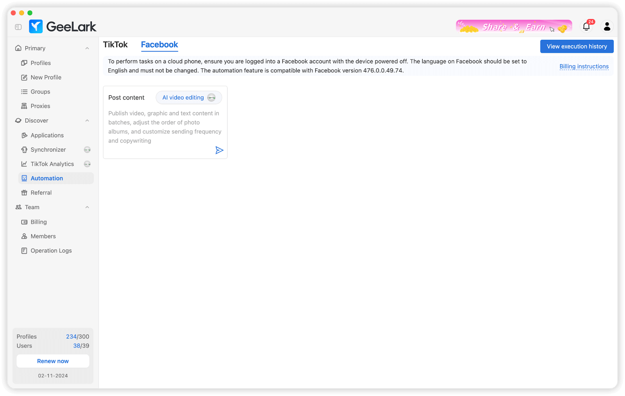This screenshot has height=396, width=625.
Task: Click the Profiles 234/300 count
Action: point(77,337)
